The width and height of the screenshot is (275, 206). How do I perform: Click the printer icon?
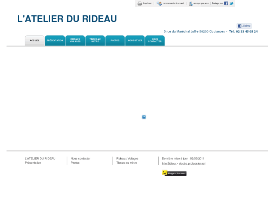coord(140,3)
